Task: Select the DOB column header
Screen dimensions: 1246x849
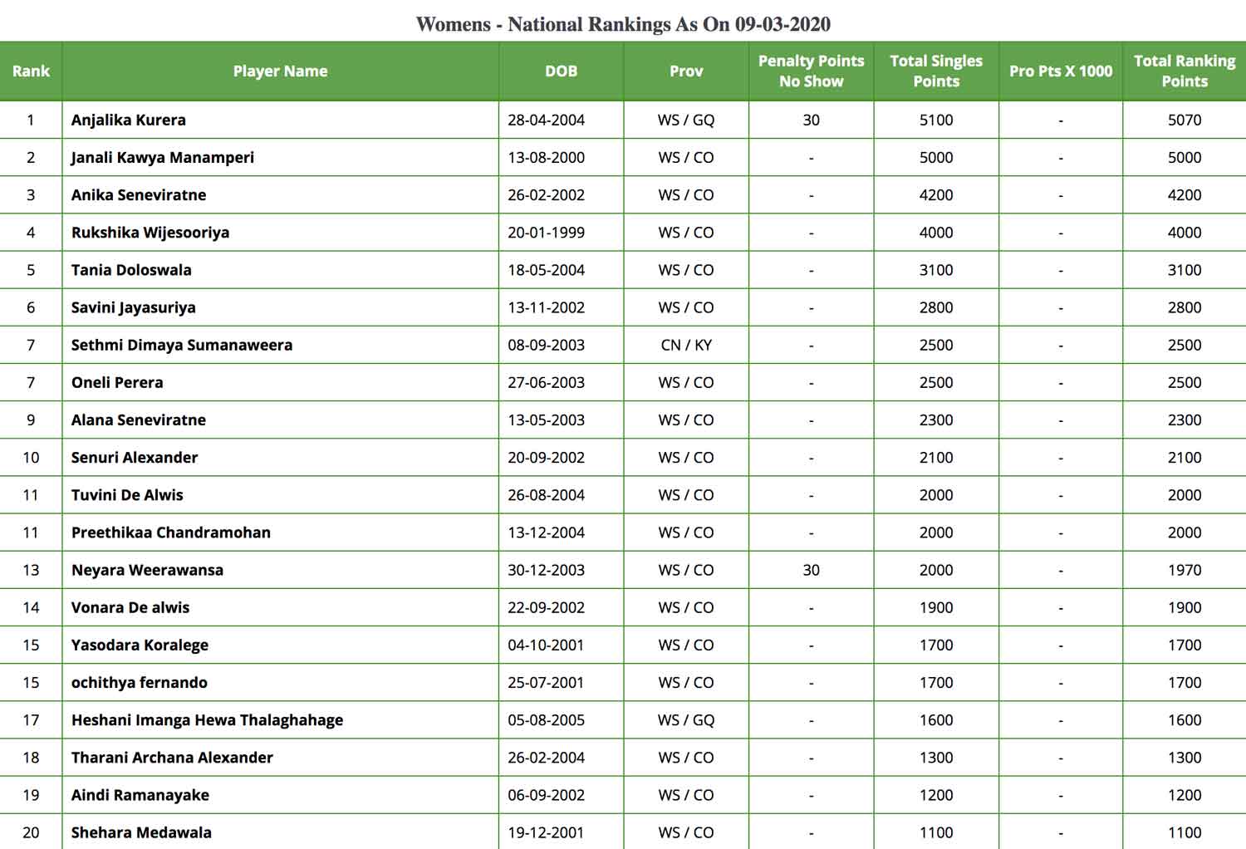Action: [561, 71]
